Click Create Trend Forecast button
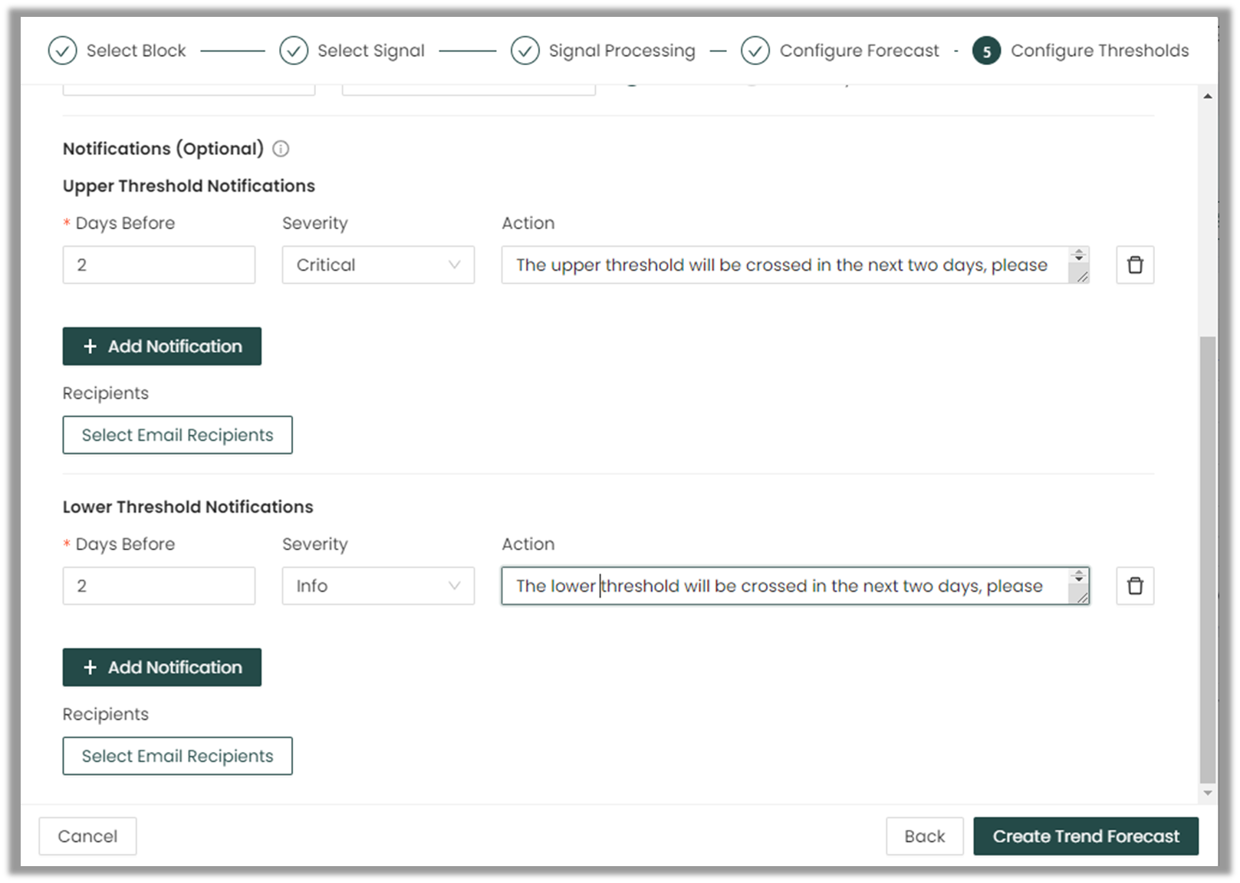The image size is (1240, 883). pos(1086,836)
